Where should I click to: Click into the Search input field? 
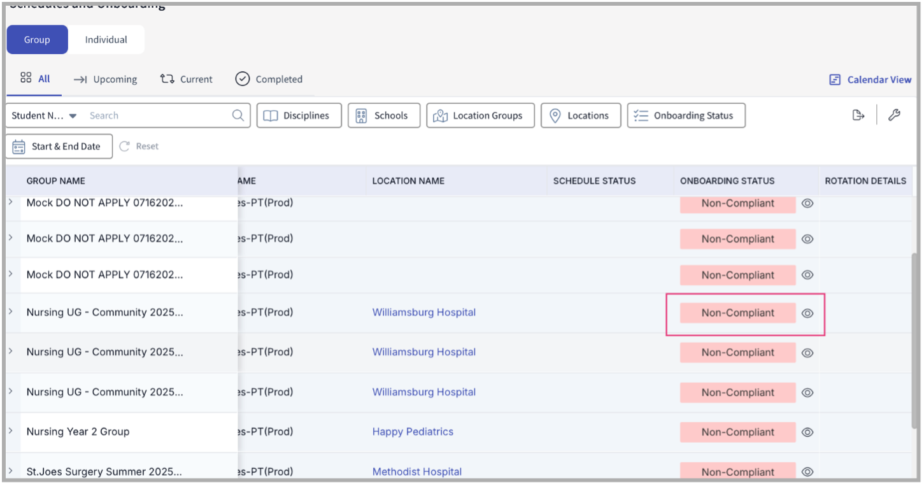(x=156, y=115)
